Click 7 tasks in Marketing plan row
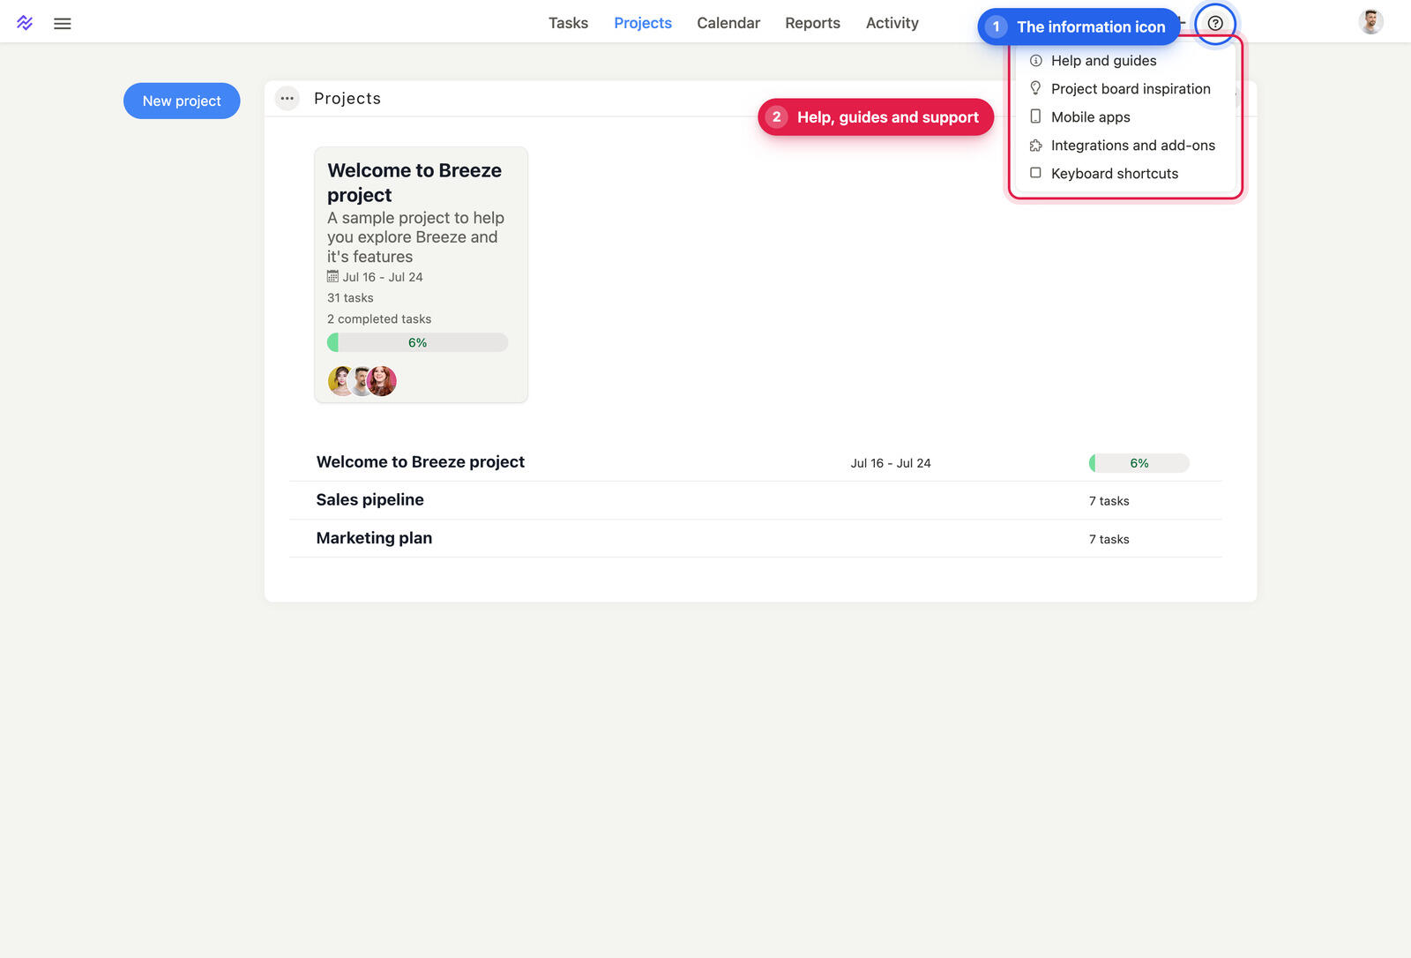 (1109, 539)
